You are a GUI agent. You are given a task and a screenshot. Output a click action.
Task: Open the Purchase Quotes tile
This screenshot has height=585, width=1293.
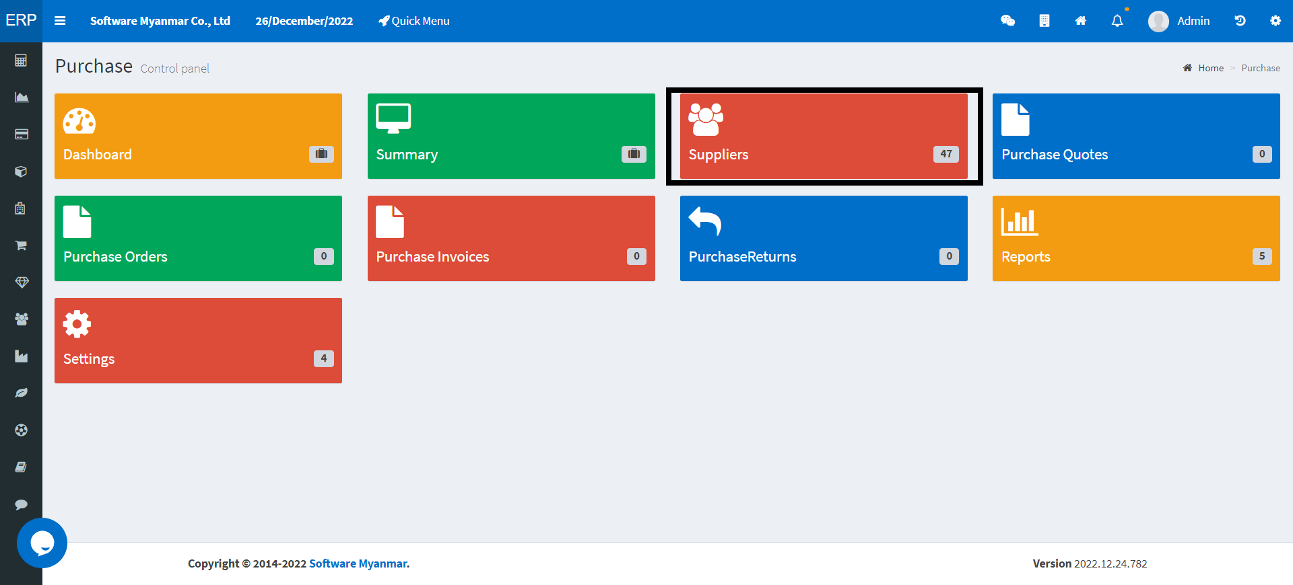1136,136
